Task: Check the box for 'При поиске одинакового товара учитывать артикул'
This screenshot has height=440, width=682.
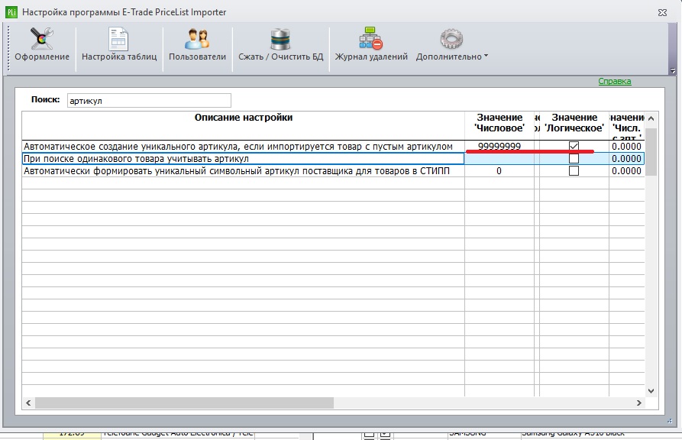Action: click(x=574, y=158)
